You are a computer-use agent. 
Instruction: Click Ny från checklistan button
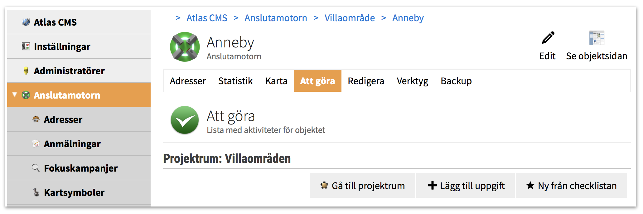click(572, 185)
